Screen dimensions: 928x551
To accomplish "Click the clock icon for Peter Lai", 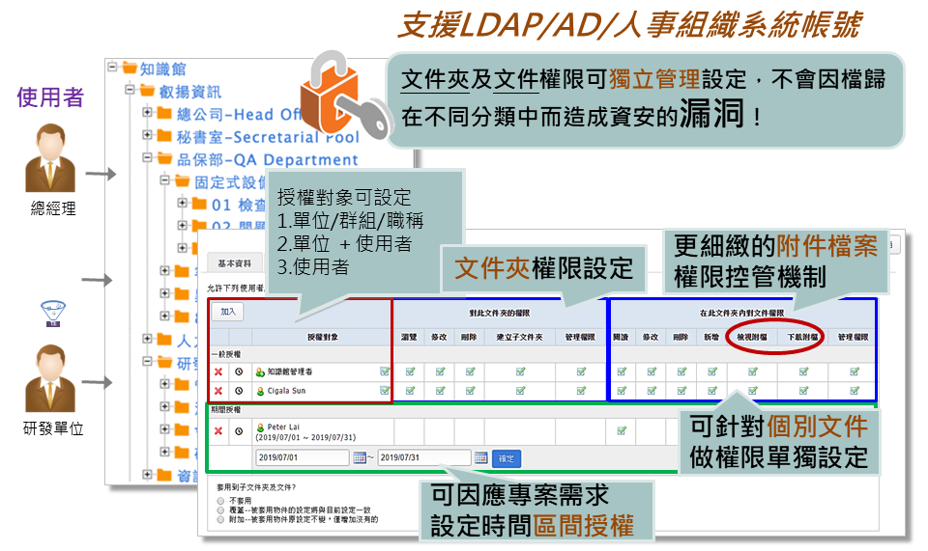I will tap(239, 431).
